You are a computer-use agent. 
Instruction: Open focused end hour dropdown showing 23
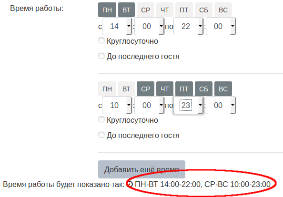(x=188, y=105)
